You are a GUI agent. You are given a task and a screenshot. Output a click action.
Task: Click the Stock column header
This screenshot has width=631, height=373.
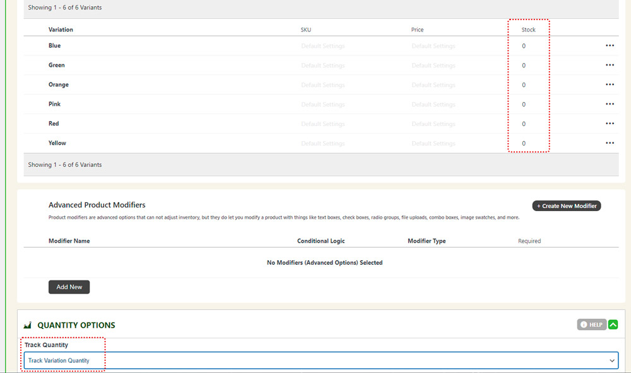(x=528, y=30)
